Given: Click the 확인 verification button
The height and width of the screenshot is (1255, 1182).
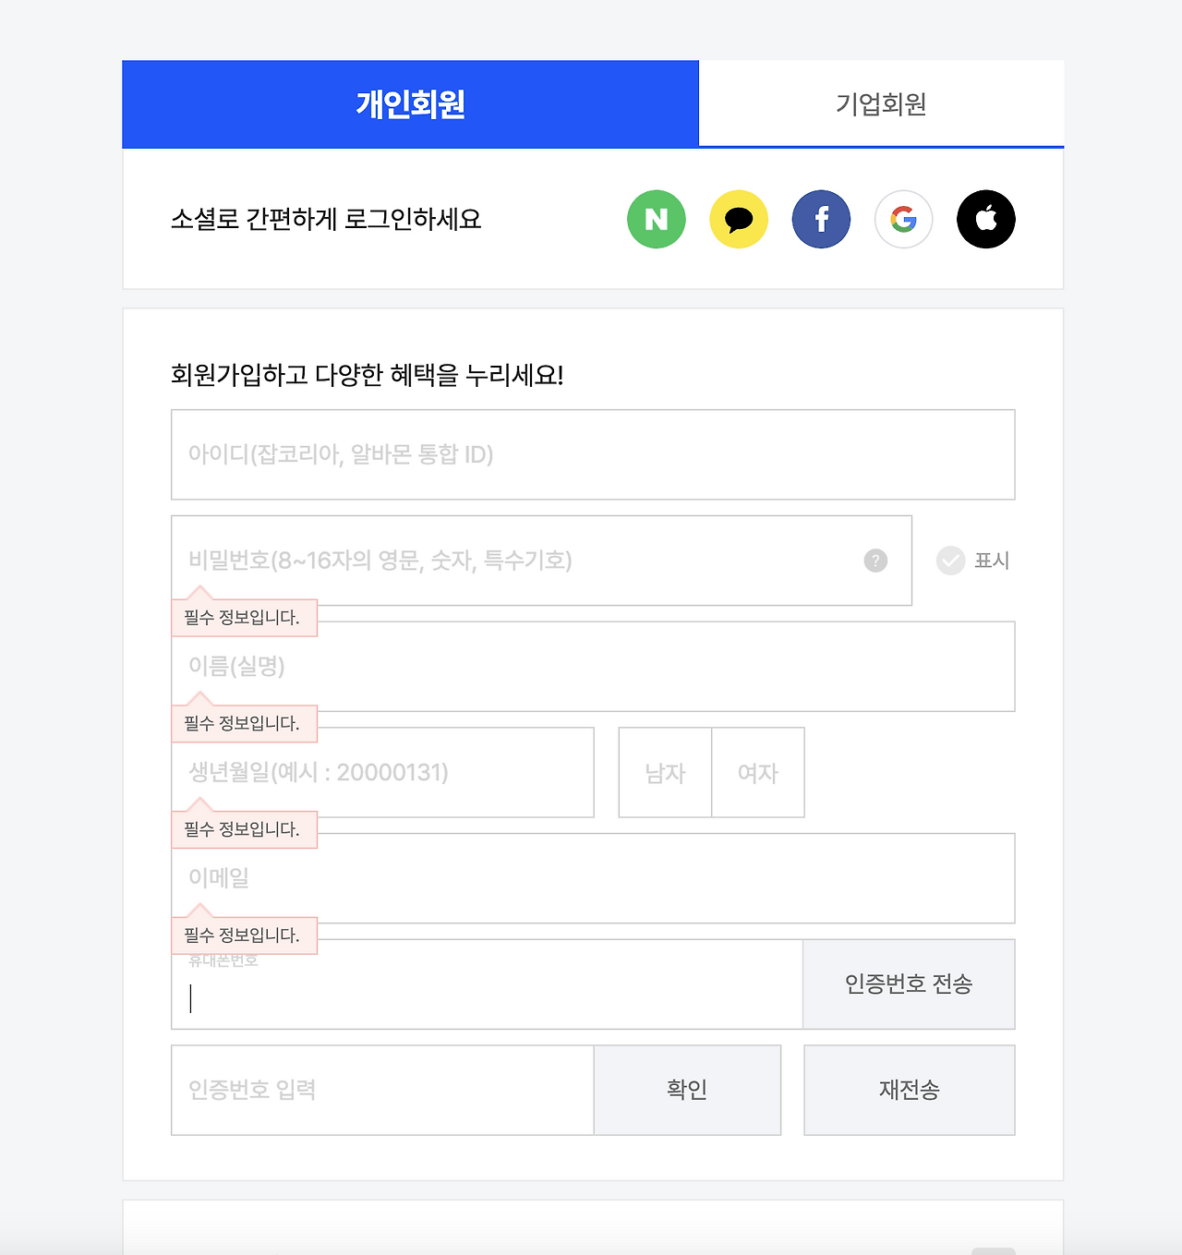Looking at the screenshot, I should [x=687, y=1090].
